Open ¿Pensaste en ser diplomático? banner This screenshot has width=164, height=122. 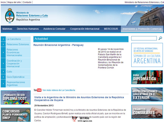16,97
